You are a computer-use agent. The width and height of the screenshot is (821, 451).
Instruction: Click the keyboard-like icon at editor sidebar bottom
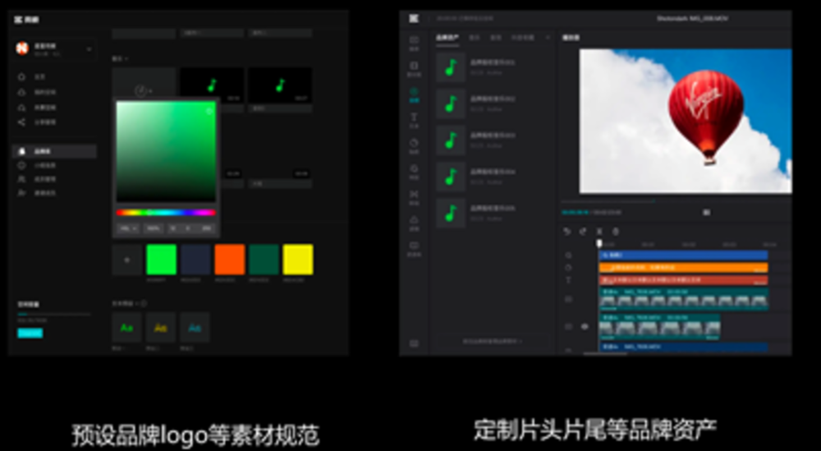click(x=414, y=343)
